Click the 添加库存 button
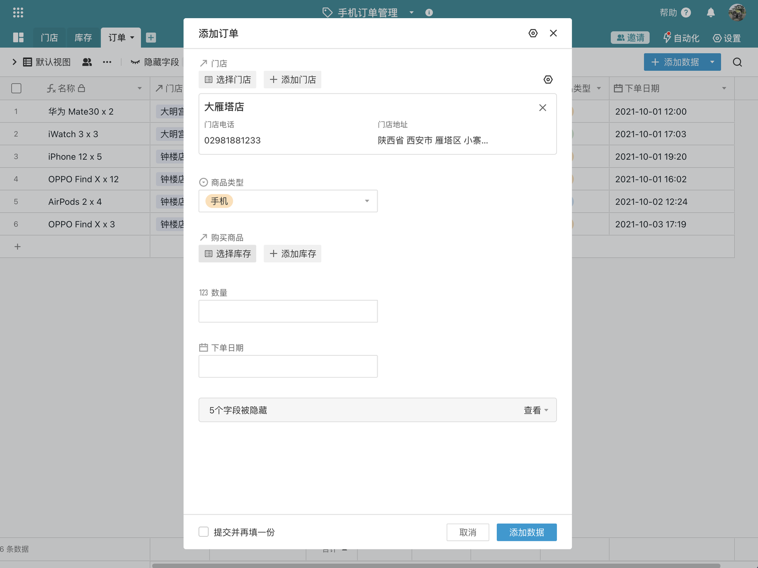The height and width of the screenshot is (568, 758). [x=293, y=254]
